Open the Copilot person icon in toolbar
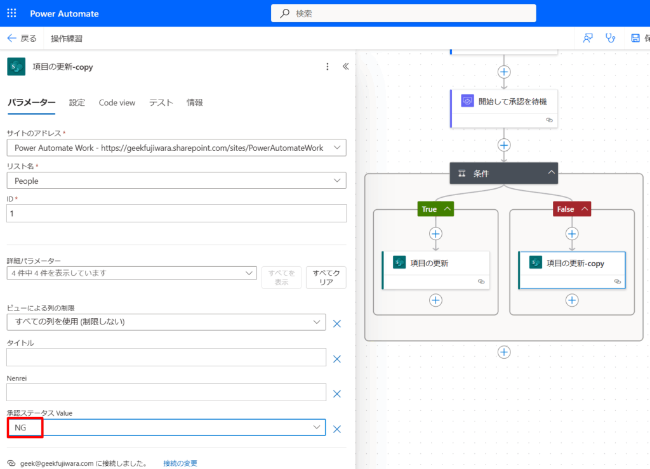This screenshot has height=469, width=650. coord(588,39)
